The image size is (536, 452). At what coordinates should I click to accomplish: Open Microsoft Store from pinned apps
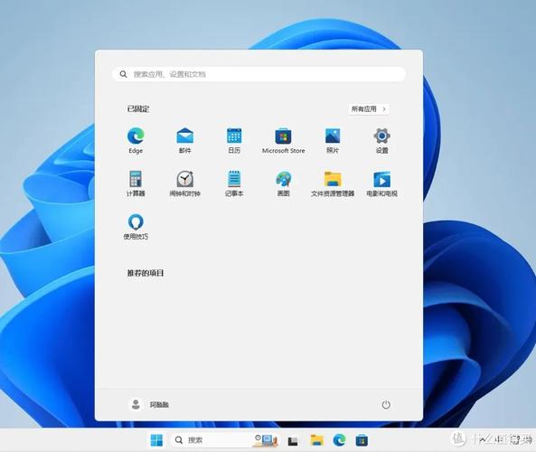pos(284,140)
